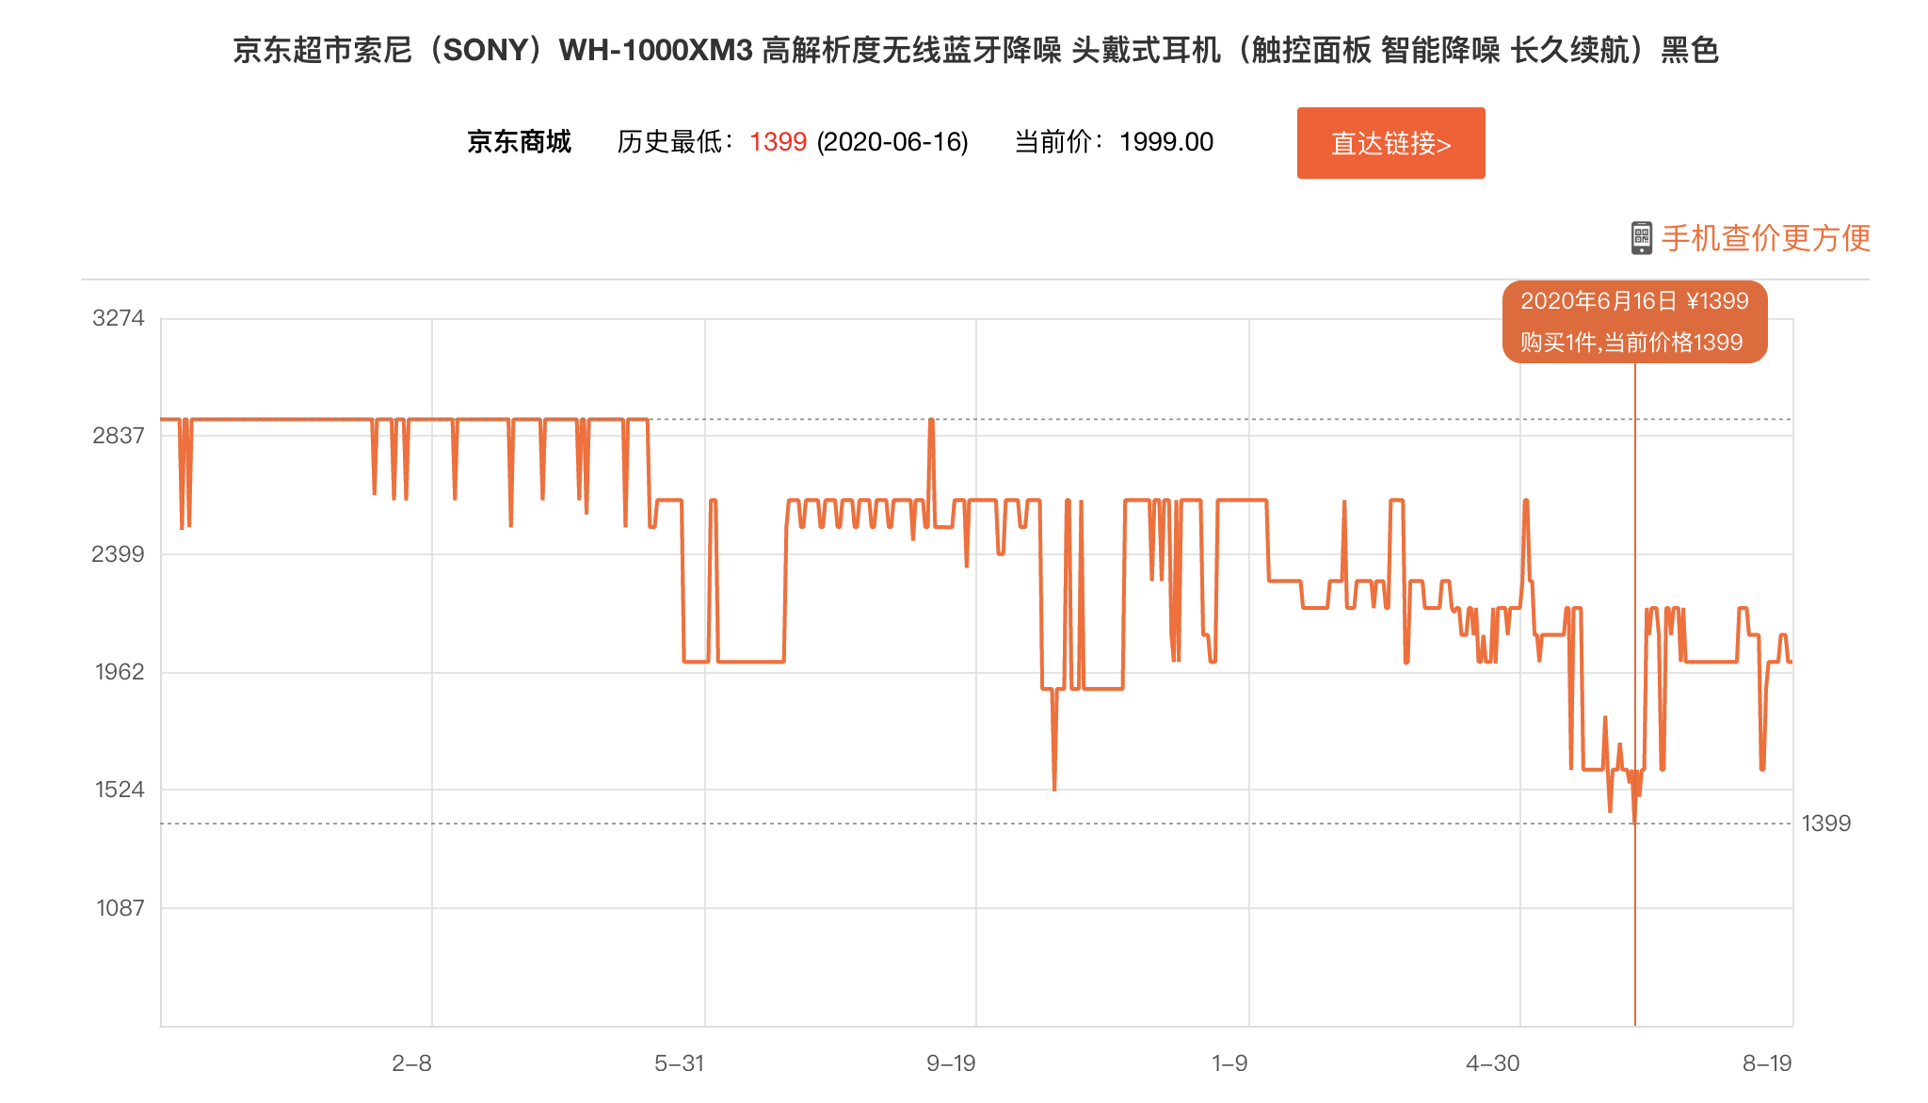Click the product title text at top

point(975,50)
